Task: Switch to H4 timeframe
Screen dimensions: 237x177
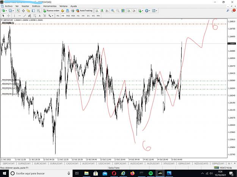Action: point(83,16)
